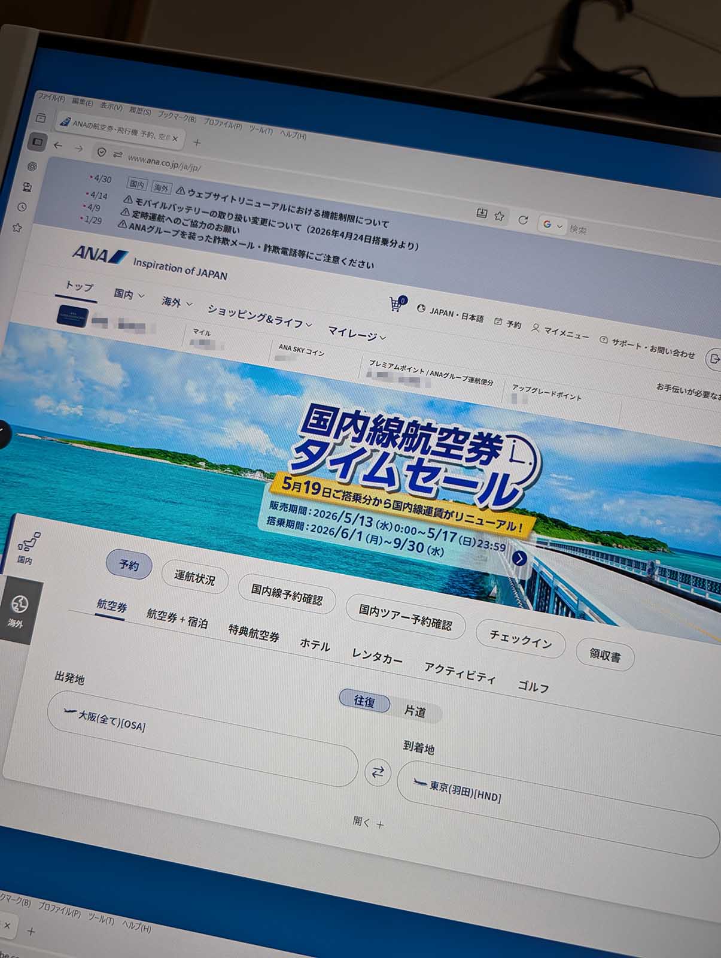721x958 pixels.
Task: Select 片道 one-way option
Action: 415,711
